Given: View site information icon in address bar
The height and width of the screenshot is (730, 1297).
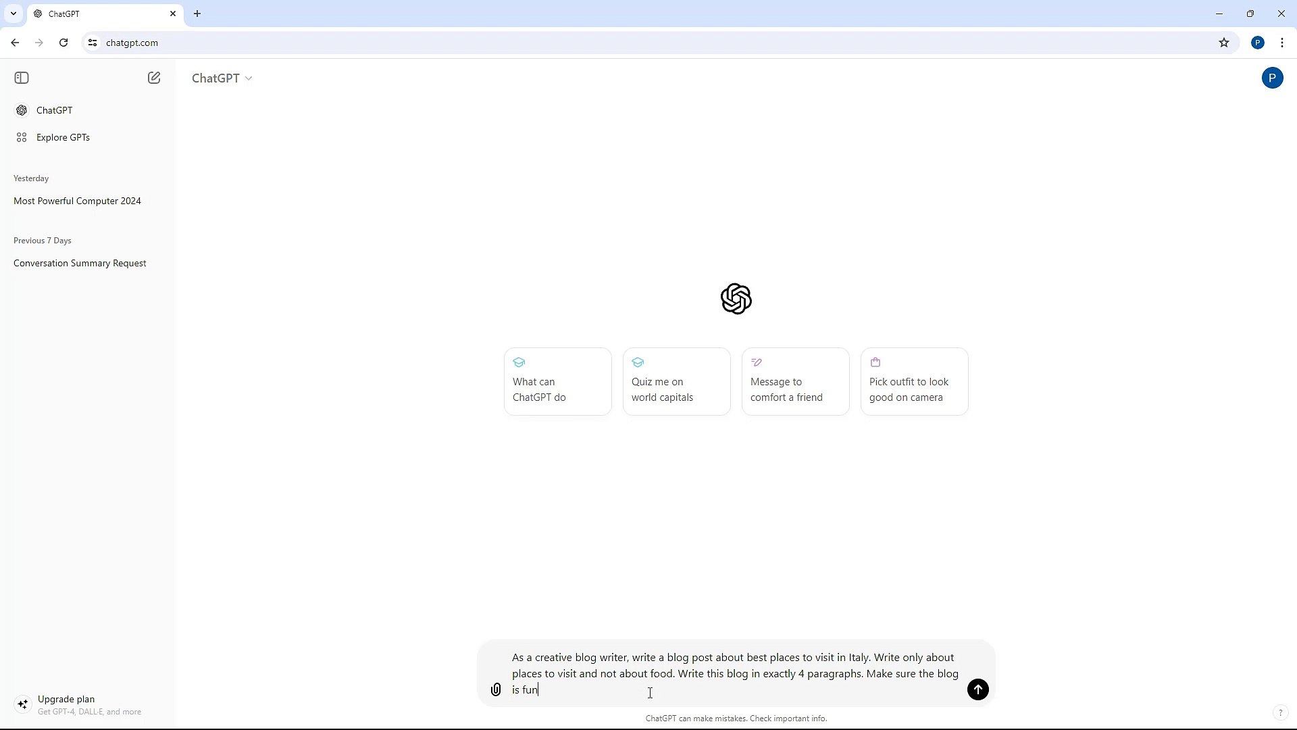Looking at the screenshot, I should pyautogui.click(x=93, y=43).
